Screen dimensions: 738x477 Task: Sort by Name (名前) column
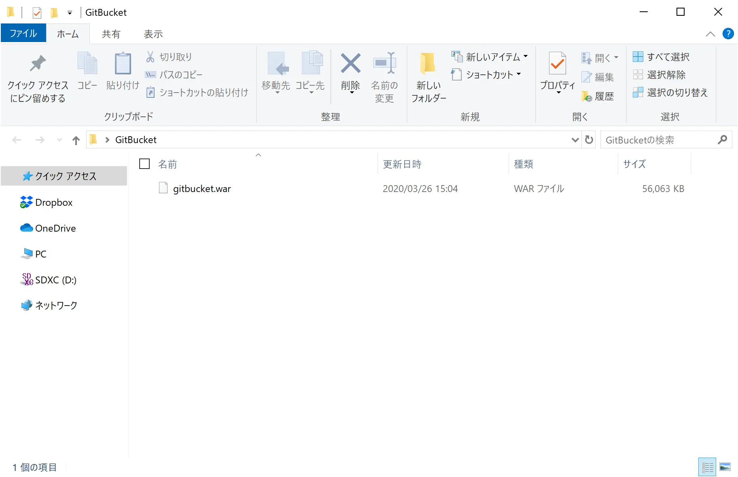(x=168, y=164)
